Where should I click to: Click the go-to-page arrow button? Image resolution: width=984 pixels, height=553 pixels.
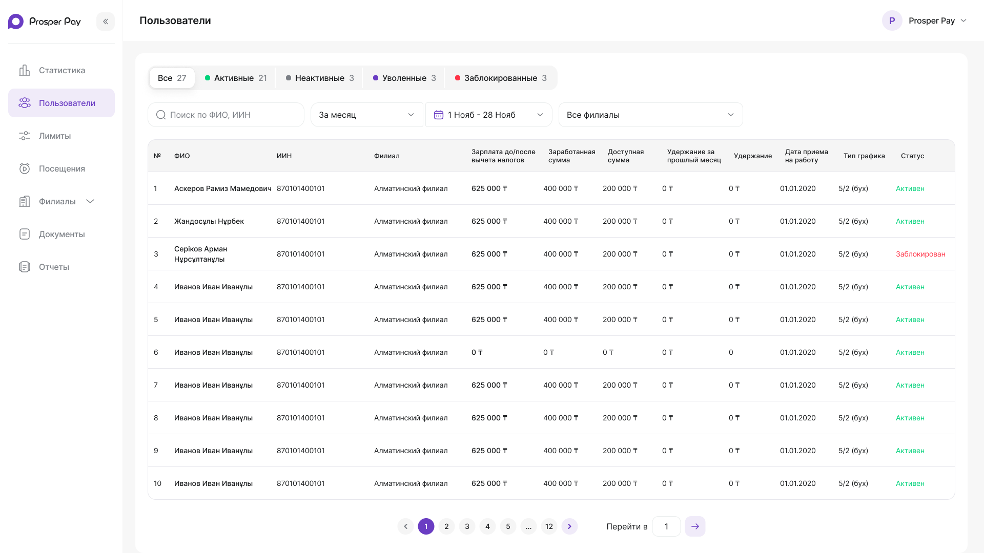695,526
